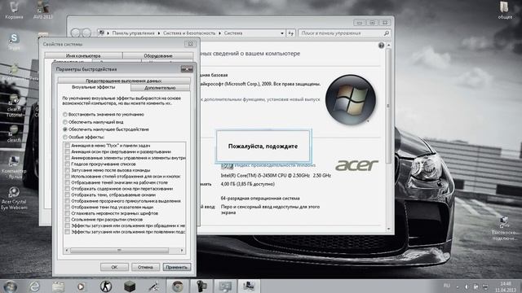Click the effects list horizontal scrollbar thumb
This screenshot has height=293, width=522.
[x=119, y=250]
